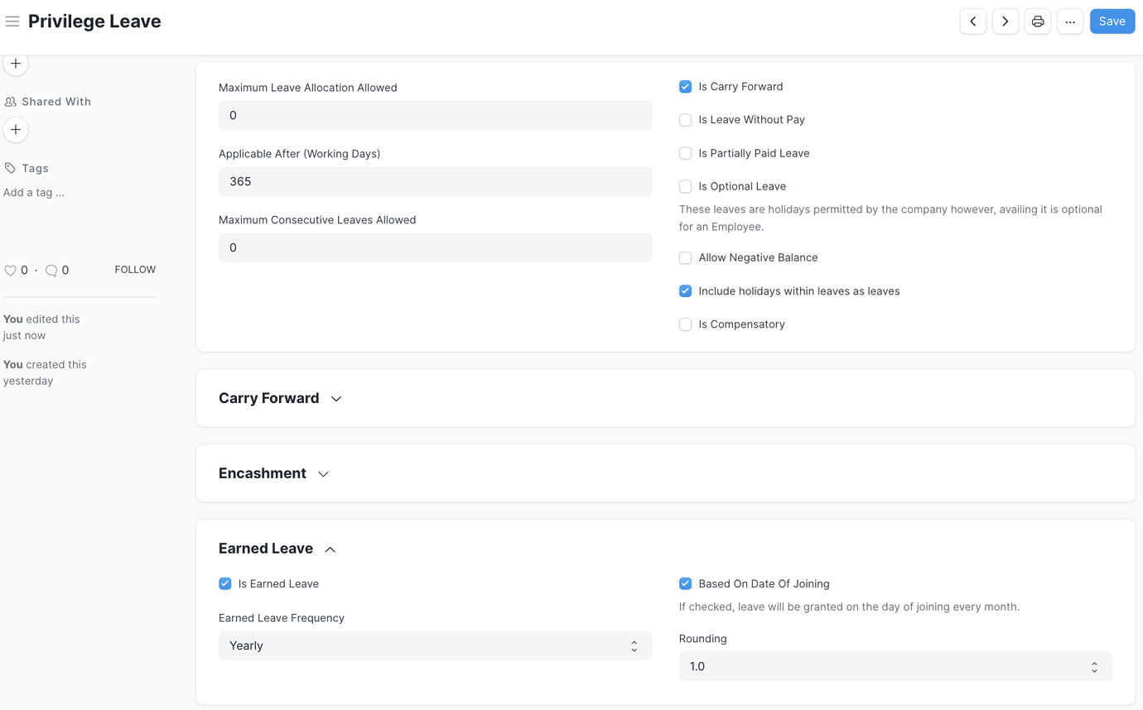The width and height of the screenshot is (1143, 710).
Task: Click the plus icon at sidebar top
Action: pyautogui.click(x=15, y=62)
